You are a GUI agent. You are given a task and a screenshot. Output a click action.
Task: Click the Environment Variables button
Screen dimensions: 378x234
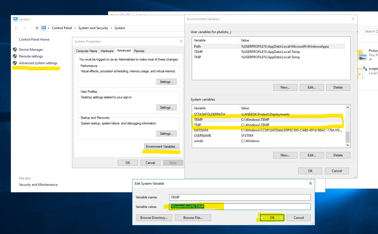point(162,147)
